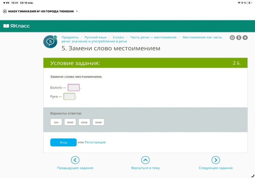Click the ЯКласс logo in header
The height and width of the screenshot is (178, 255).
click(16, 26)
